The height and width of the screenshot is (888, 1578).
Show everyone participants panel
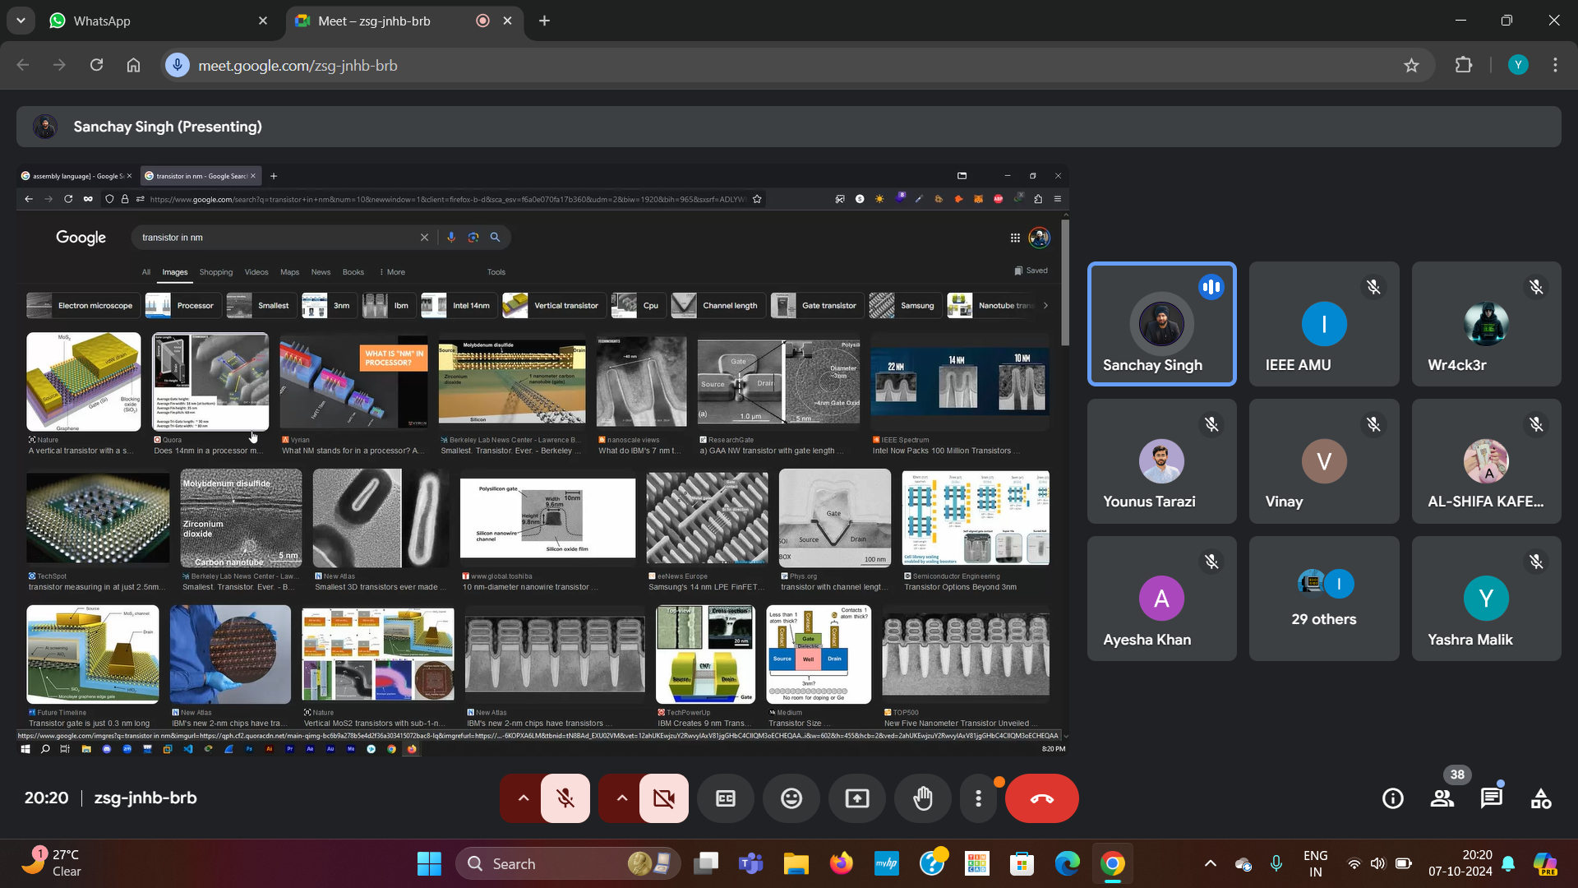pyautogui.click(x=1442, y=798)
